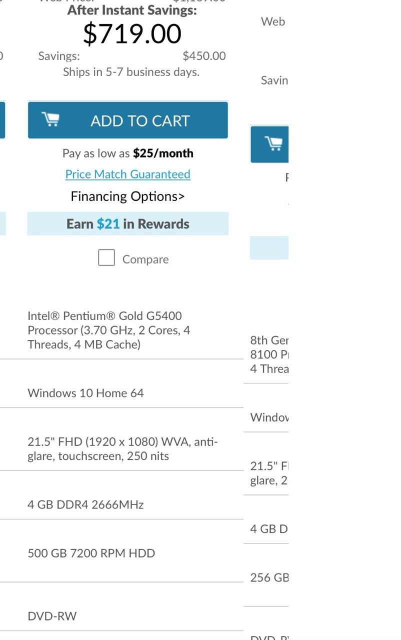The image size is (401, 640).
Task: Click the ADD TO CART button for $719.00 model
Action: coord(128,120)
